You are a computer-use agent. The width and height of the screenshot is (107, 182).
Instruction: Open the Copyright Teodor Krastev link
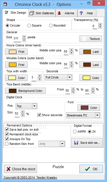tap(30, 178)
